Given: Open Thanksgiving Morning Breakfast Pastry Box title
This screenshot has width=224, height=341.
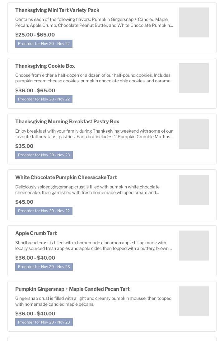Looking at the screenshot, I should pyautogui.click(x=67, y=122).
